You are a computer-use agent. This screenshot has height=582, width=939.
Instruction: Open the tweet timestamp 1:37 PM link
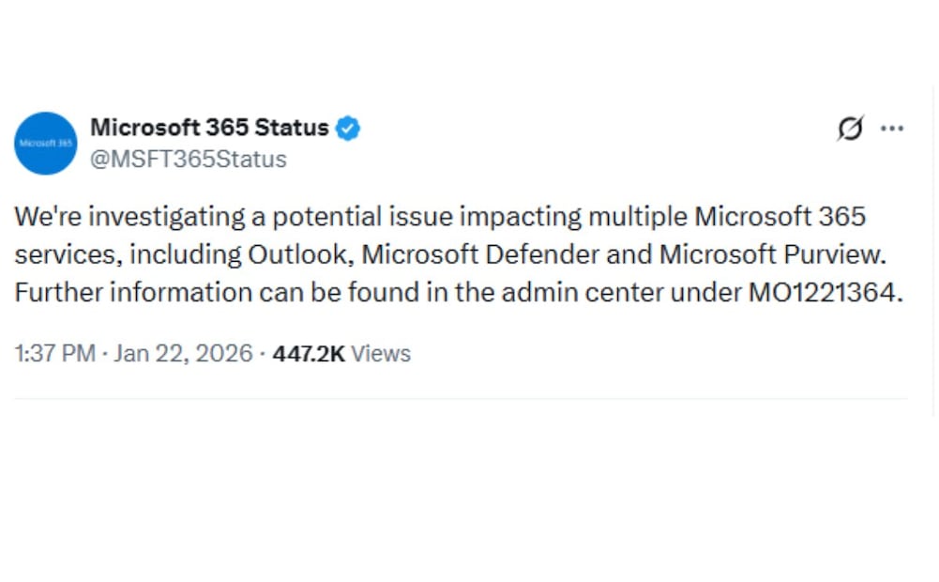coord(53,353)
